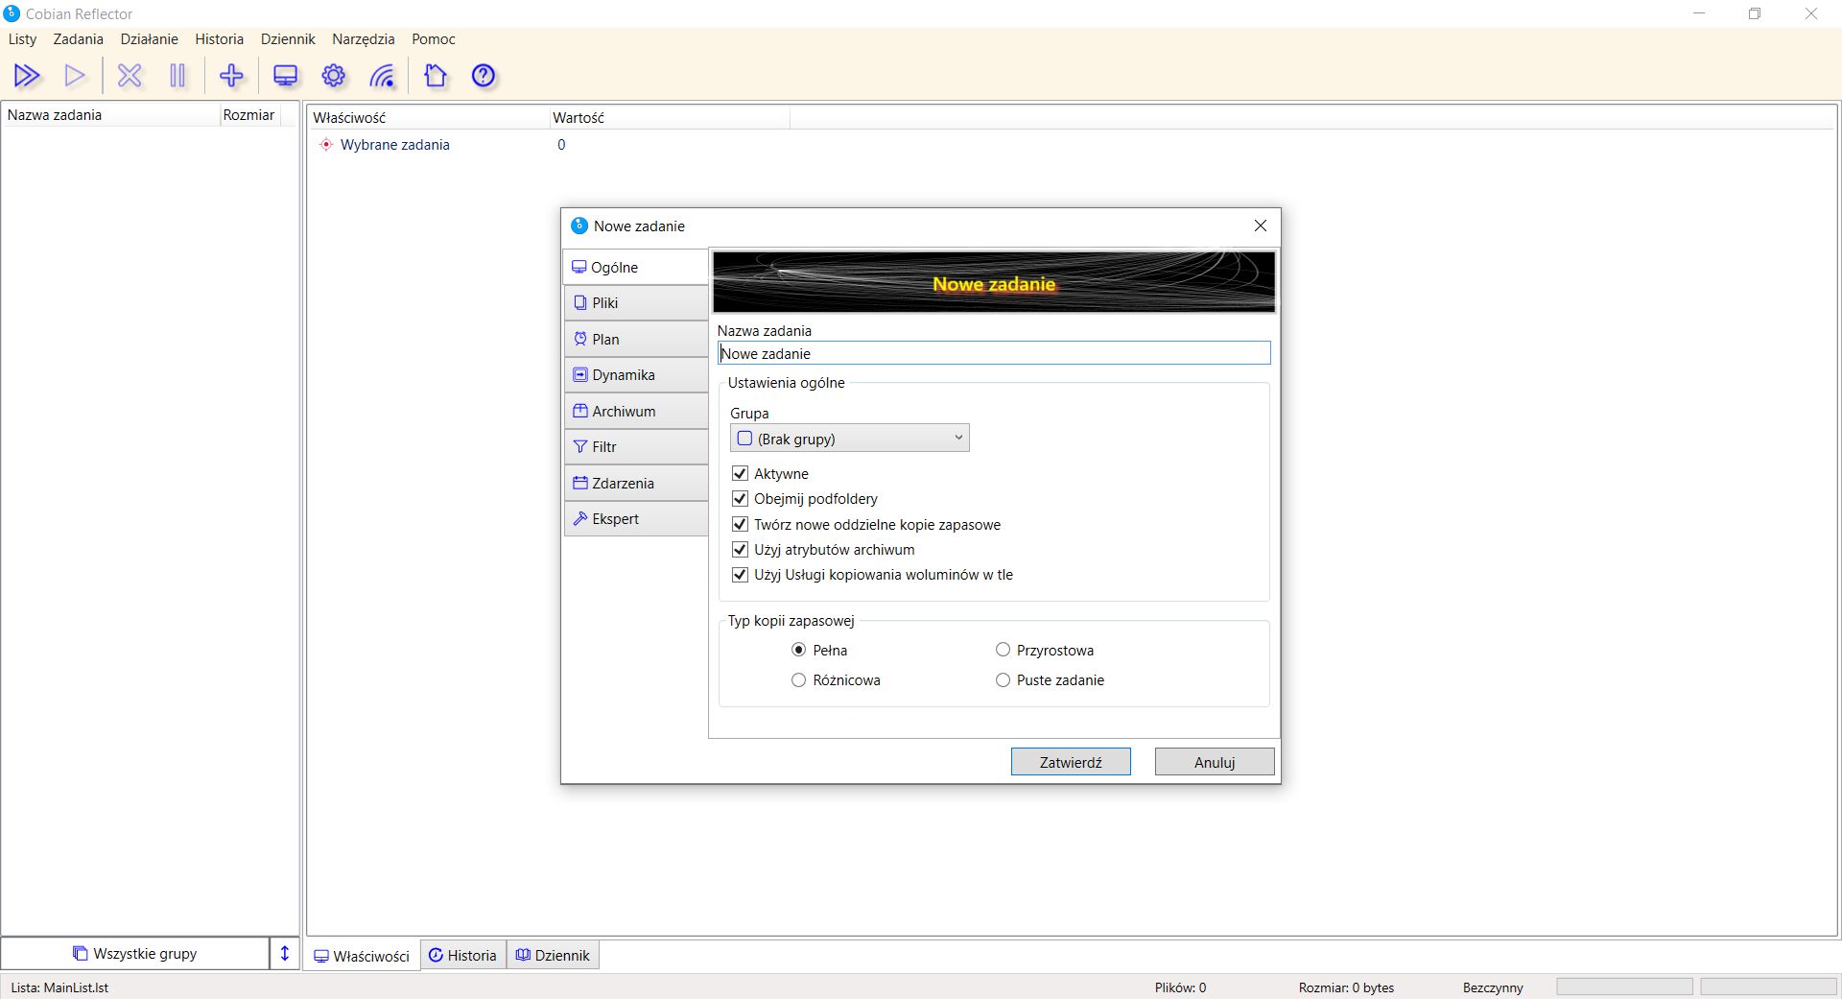Open the Cobian Reflector settings gear

(333, 76)
